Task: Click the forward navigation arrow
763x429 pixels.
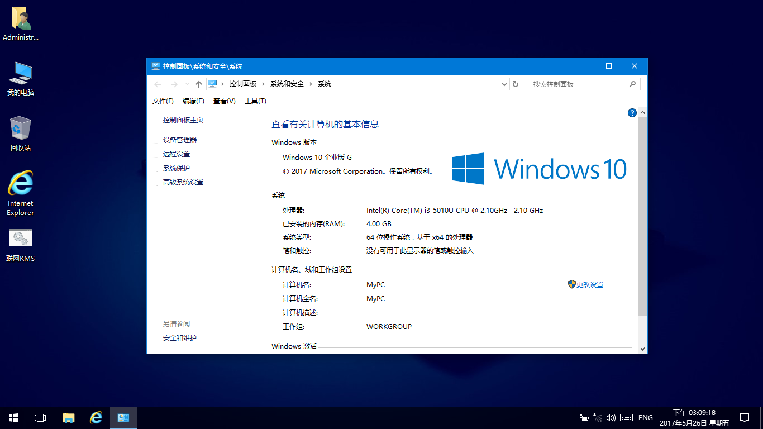Action: tap(174, 84)
